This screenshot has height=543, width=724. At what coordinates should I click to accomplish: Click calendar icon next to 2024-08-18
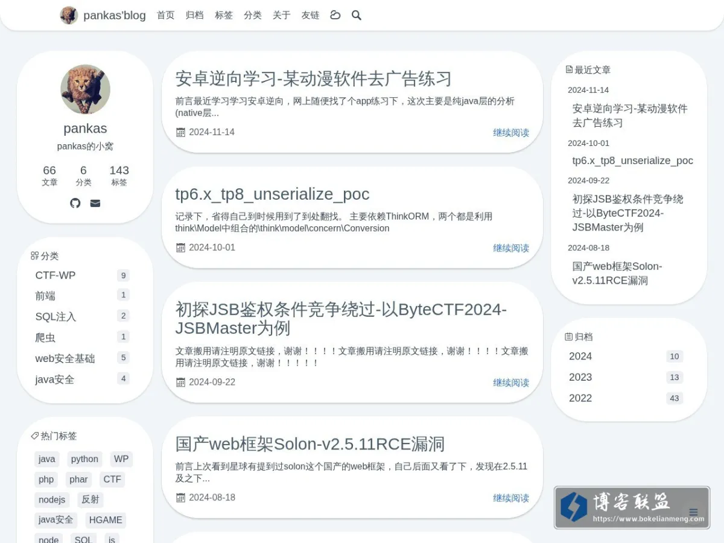(x=180, y=497)
